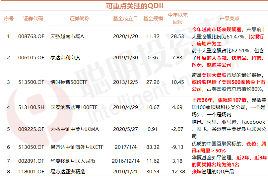Click return value -9.13
The width and height of the screenshot is (268, 177).
[x=177, y=147]
